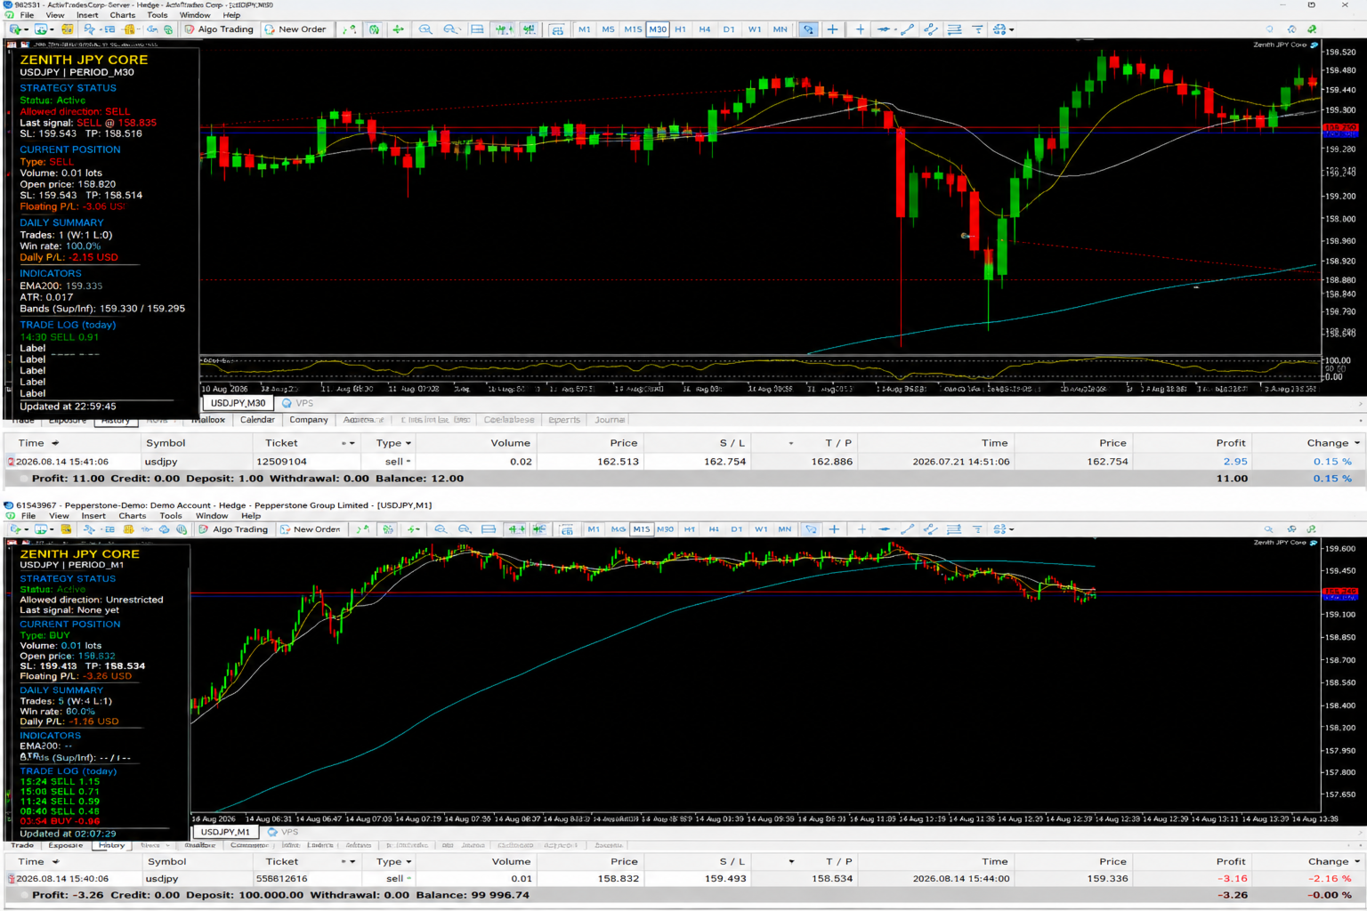1367x911 pixels.
Task: Click USDJPY,M1 chart tab in bottom window
Action: (x=225, y=832)
